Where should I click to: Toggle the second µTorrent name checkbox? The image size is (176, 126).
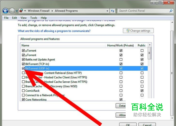(x=23, y=55)
